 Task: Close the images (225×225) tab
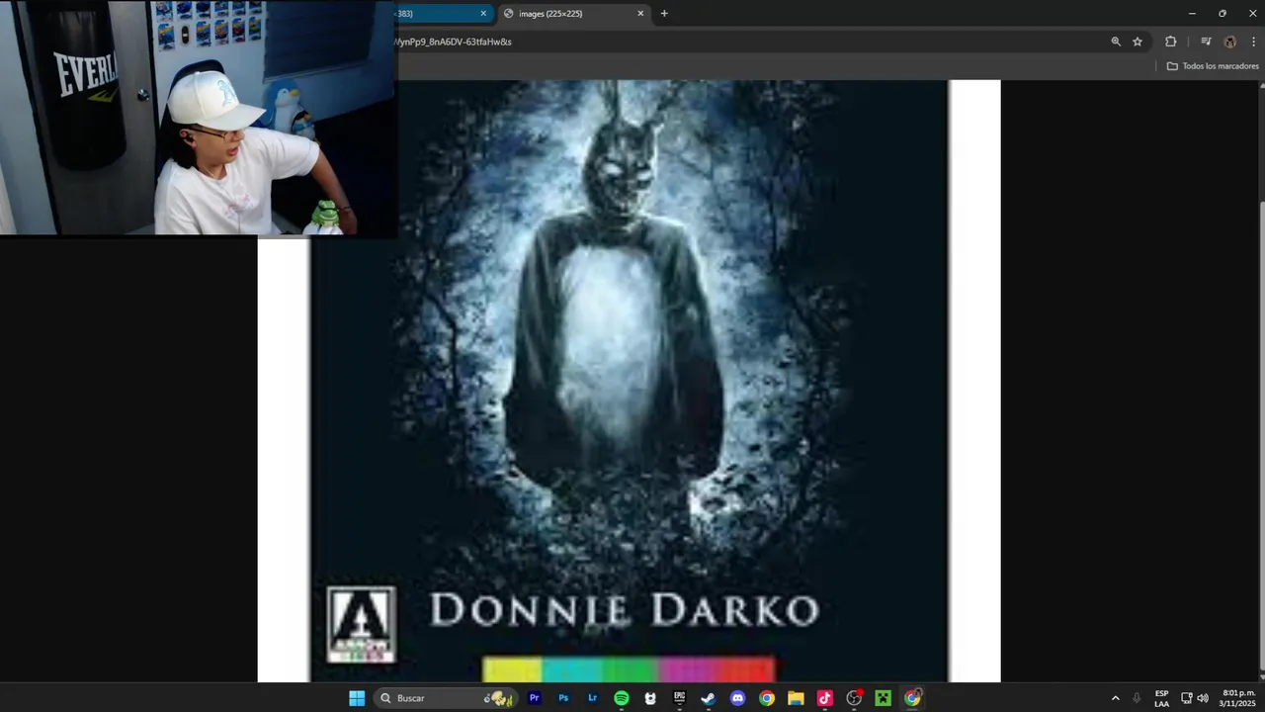pos(640,14)
